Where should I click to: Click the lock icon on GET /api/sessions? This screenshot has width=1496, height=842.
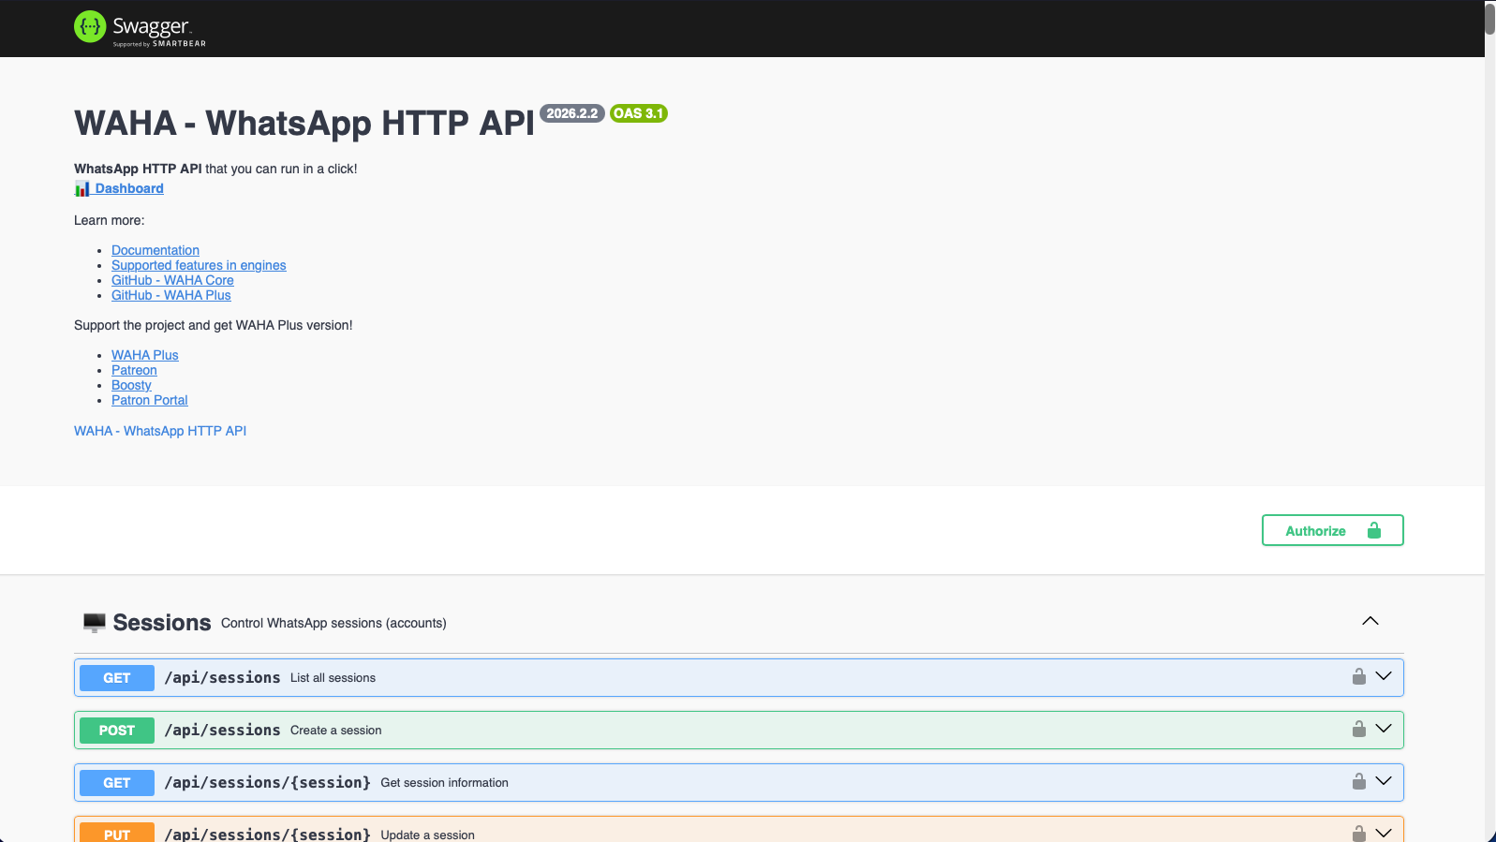point(1358,677)
